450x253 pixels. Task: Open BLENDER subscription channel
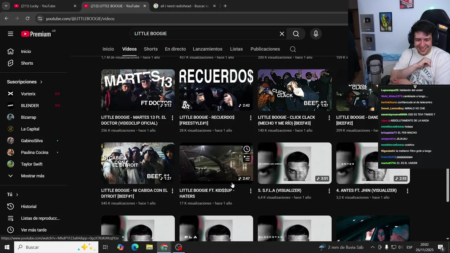[33, 105]
